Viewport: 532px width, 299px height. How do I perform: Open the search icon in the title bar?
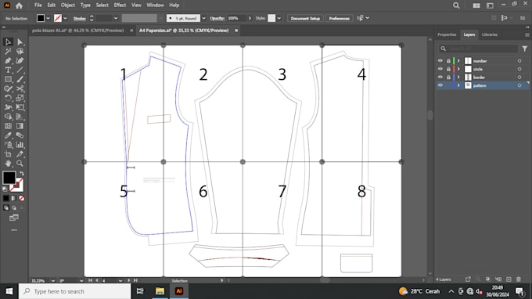pyautogui.click(x=456, y=5)
